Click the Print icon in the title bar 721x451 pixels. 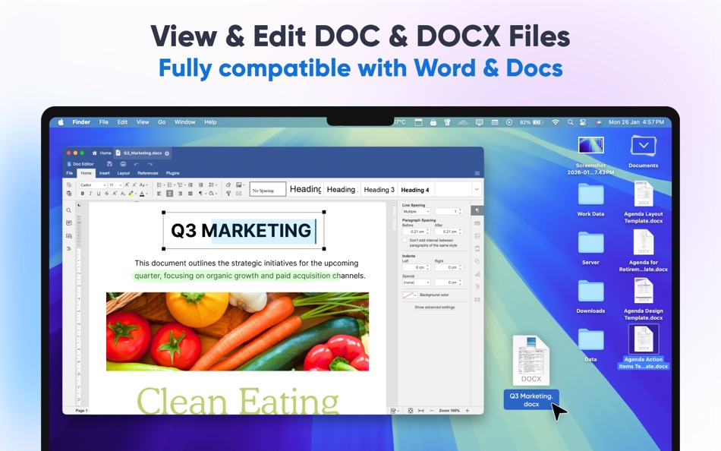(x=123, y=164)
